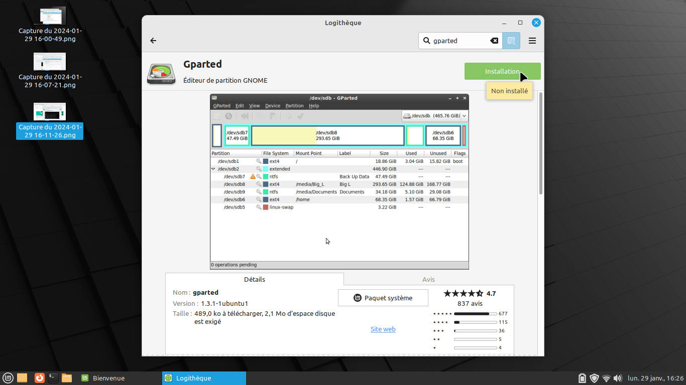
Task: Click the Logithèque vertical scrollbar
Action: click(541, 143)
